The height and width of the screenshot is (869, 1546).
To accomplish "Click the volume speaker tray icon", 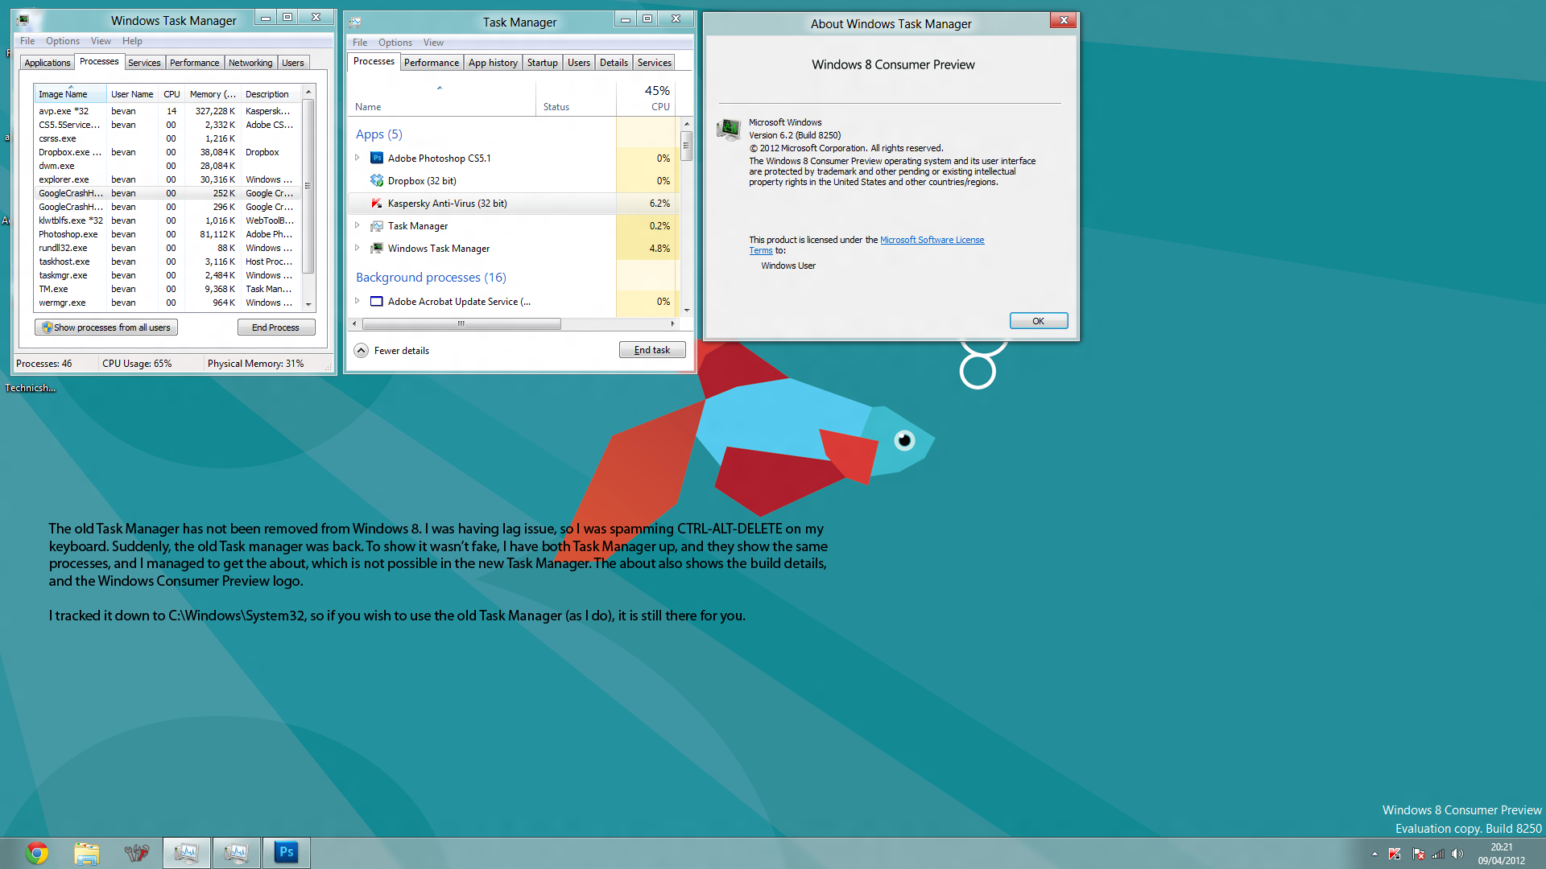I will coord(1457,855).
